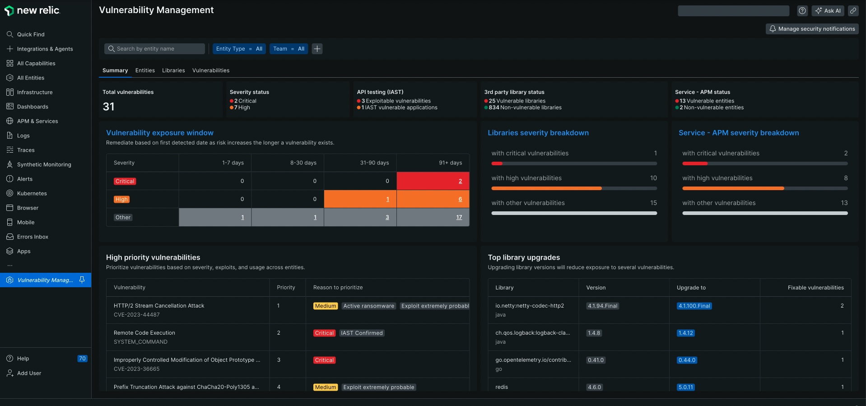Click Add User icon
Image resolution: width=866 pixels, height=406 pixels.
point(10,373)
